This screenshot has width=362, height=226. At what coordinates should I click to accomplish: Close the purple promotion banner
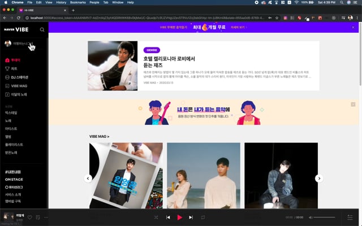coord(353,27)
